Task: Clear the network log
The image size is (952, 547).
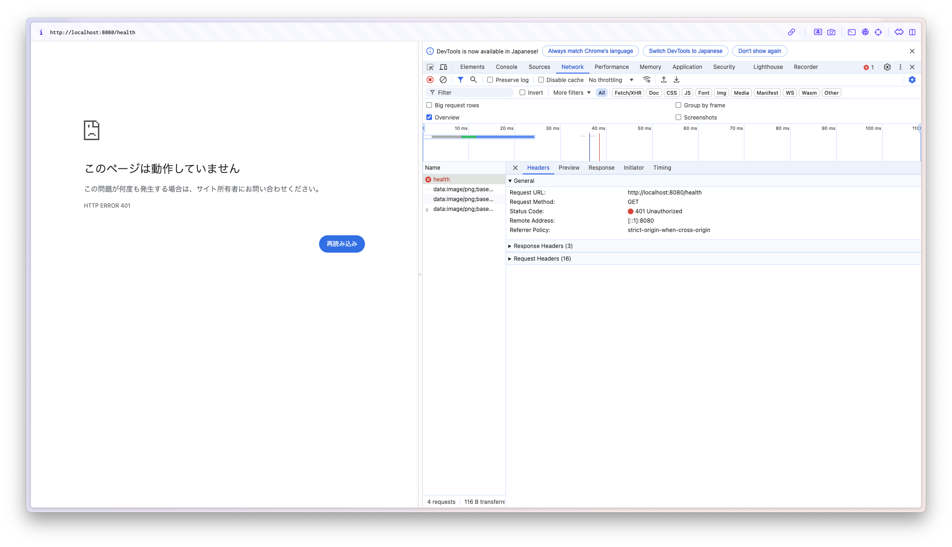Action: pos(443,80)
